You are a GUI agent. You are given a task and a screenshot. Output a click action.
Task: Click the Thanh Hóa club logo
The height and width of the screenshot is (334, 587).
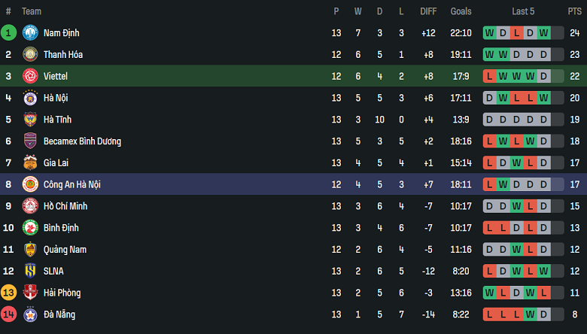pyautogui.click(x=30, y=55)
